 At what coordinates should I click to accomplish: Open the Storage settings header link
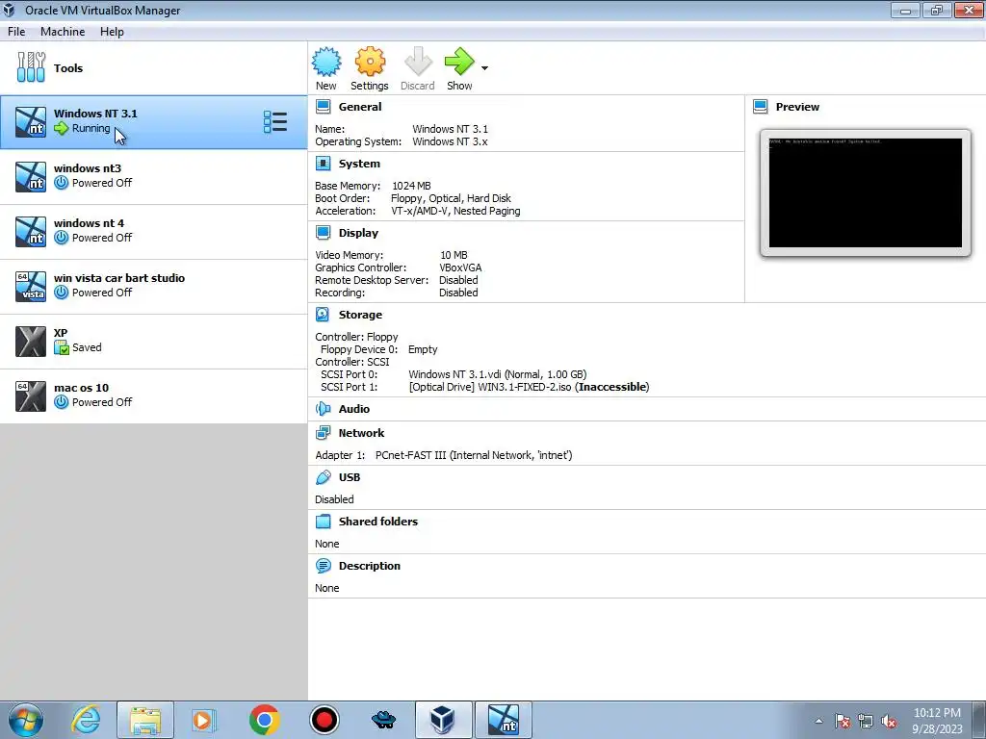point(360,315)
